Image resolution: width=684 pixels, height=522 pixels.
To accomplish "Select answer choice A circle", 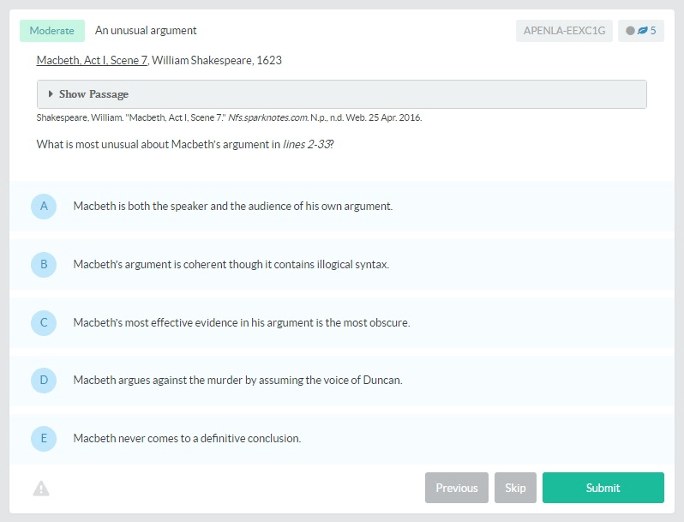I will point(44,207).
